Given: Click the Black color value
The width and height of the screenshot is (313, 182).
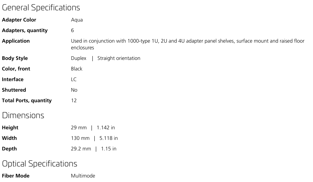Looking at the screenshot, I should pos(77,69).
